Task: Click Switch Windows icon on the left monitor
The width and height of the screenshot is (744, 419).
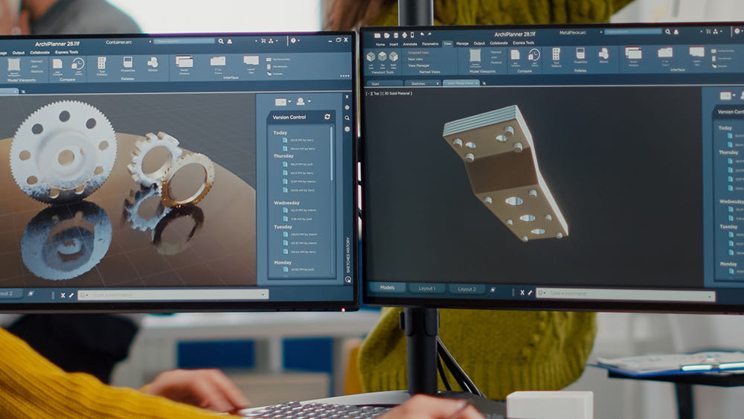Action: click(184, 63)
